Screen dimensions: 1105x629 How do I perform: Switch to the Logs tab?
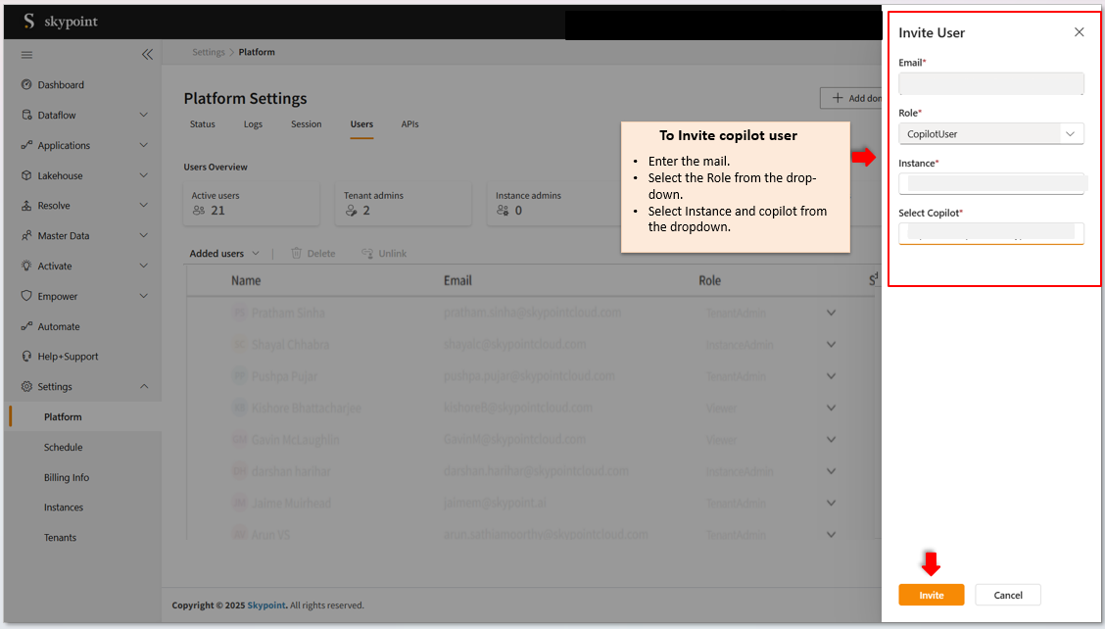point(253,124)
